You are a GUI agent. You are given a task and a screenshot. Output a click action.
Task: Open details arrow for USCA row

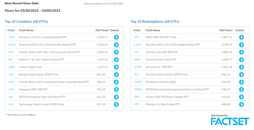point(116,45)
